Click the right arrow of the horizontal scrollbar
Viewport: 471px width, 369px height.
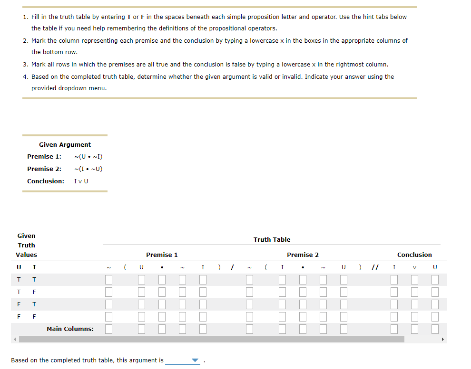tap(442, 339)
